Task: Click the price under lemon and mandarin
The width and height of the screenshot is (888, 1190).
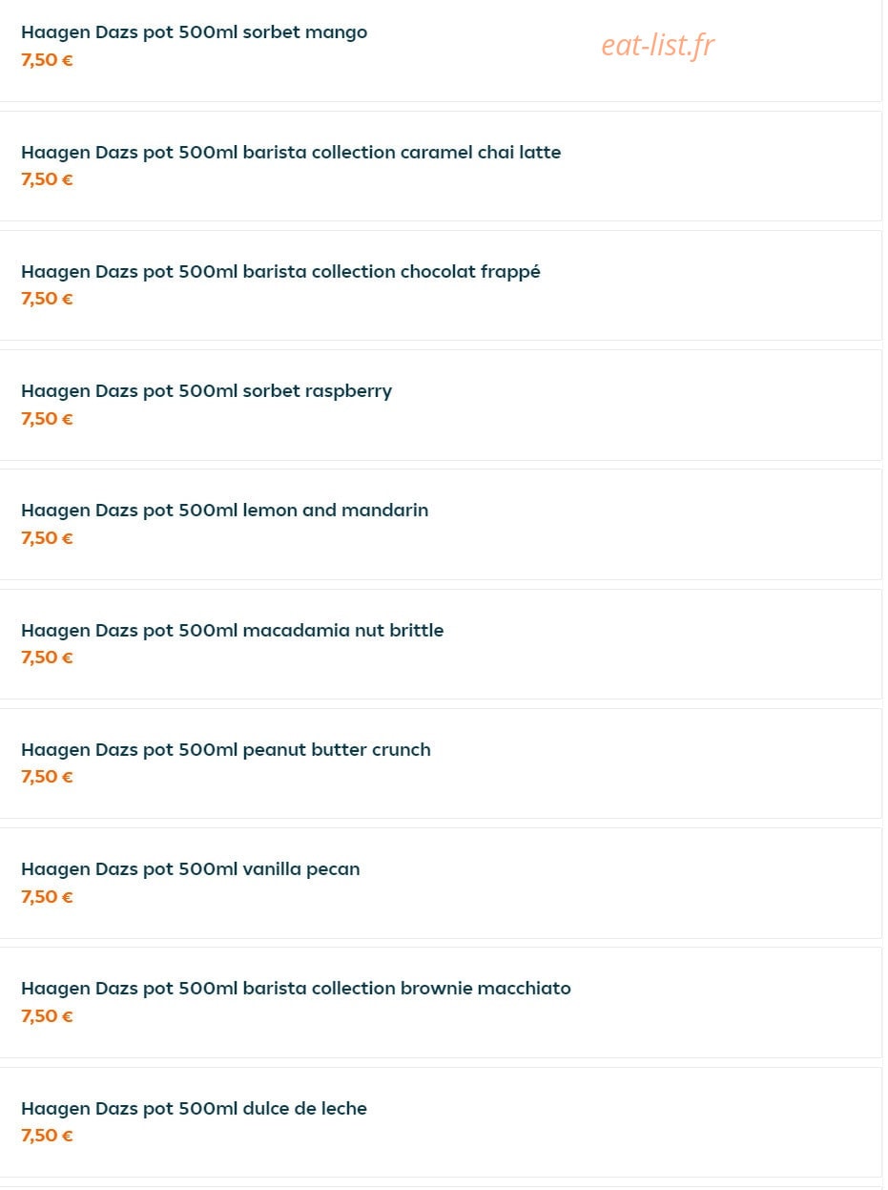Action: (x=47, y=538)
